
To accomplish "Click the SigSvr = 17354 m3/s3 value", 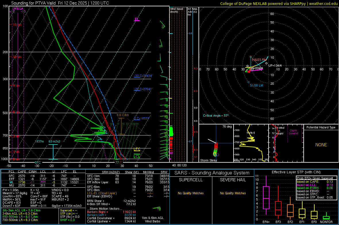I will [x=67, y=206].
